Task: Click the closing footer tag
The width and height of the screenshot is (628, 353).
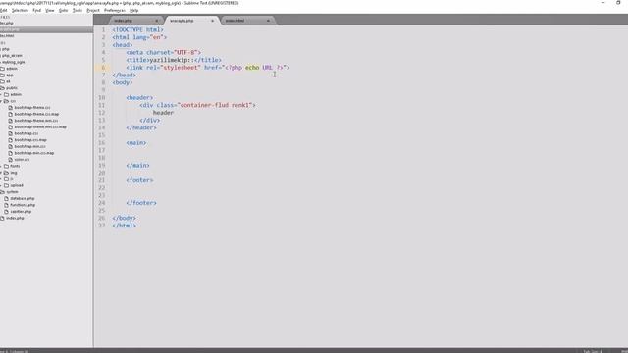Action: 141,203
